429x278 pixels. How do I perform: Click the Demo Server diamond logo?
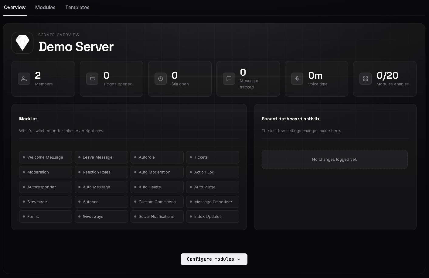click(x=22, y=43)
